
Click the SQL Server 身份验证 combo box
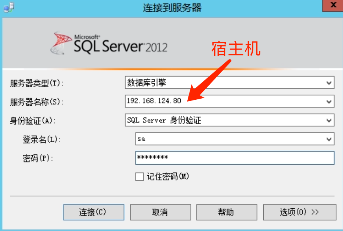(230, 120)
